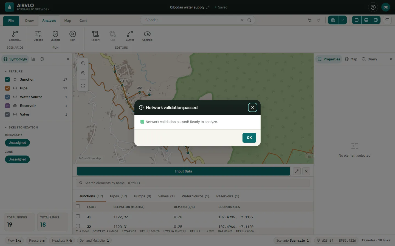Image resolution: width=395 pixels, height=246 pixels.
Task: Fit map to full extent
Action: pyautogui.click(x=83, y=86)
